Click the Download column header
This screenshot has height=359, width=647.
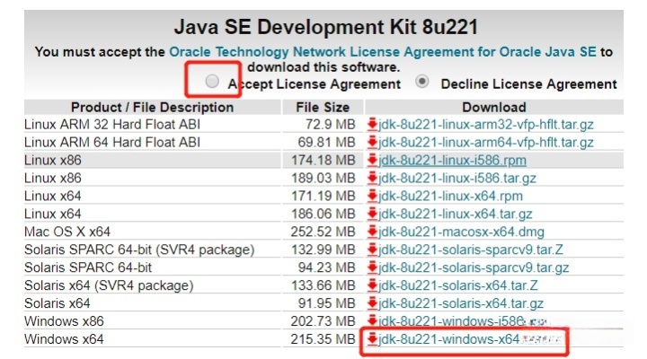point(494,107)
